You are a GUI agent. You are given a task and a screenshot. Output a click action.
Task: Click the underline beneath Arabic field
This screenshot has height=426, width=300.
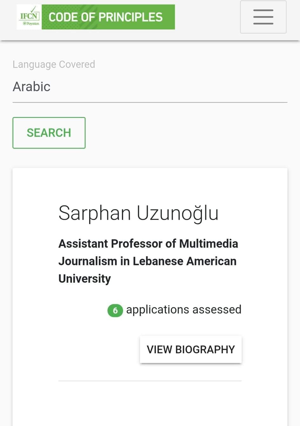coord(150,102)
